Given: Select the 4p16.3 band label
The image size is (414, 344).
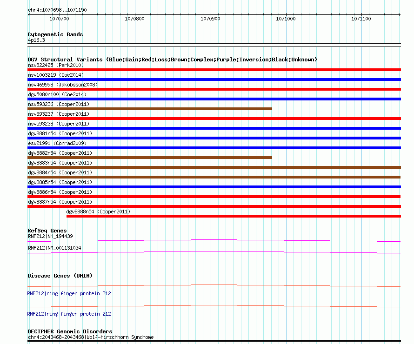Looking at the screenshot, I should pos(36,40).
